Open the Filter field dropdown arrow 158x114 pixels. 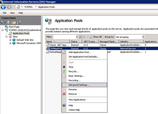pyautogui.click(x=77, y=37)
